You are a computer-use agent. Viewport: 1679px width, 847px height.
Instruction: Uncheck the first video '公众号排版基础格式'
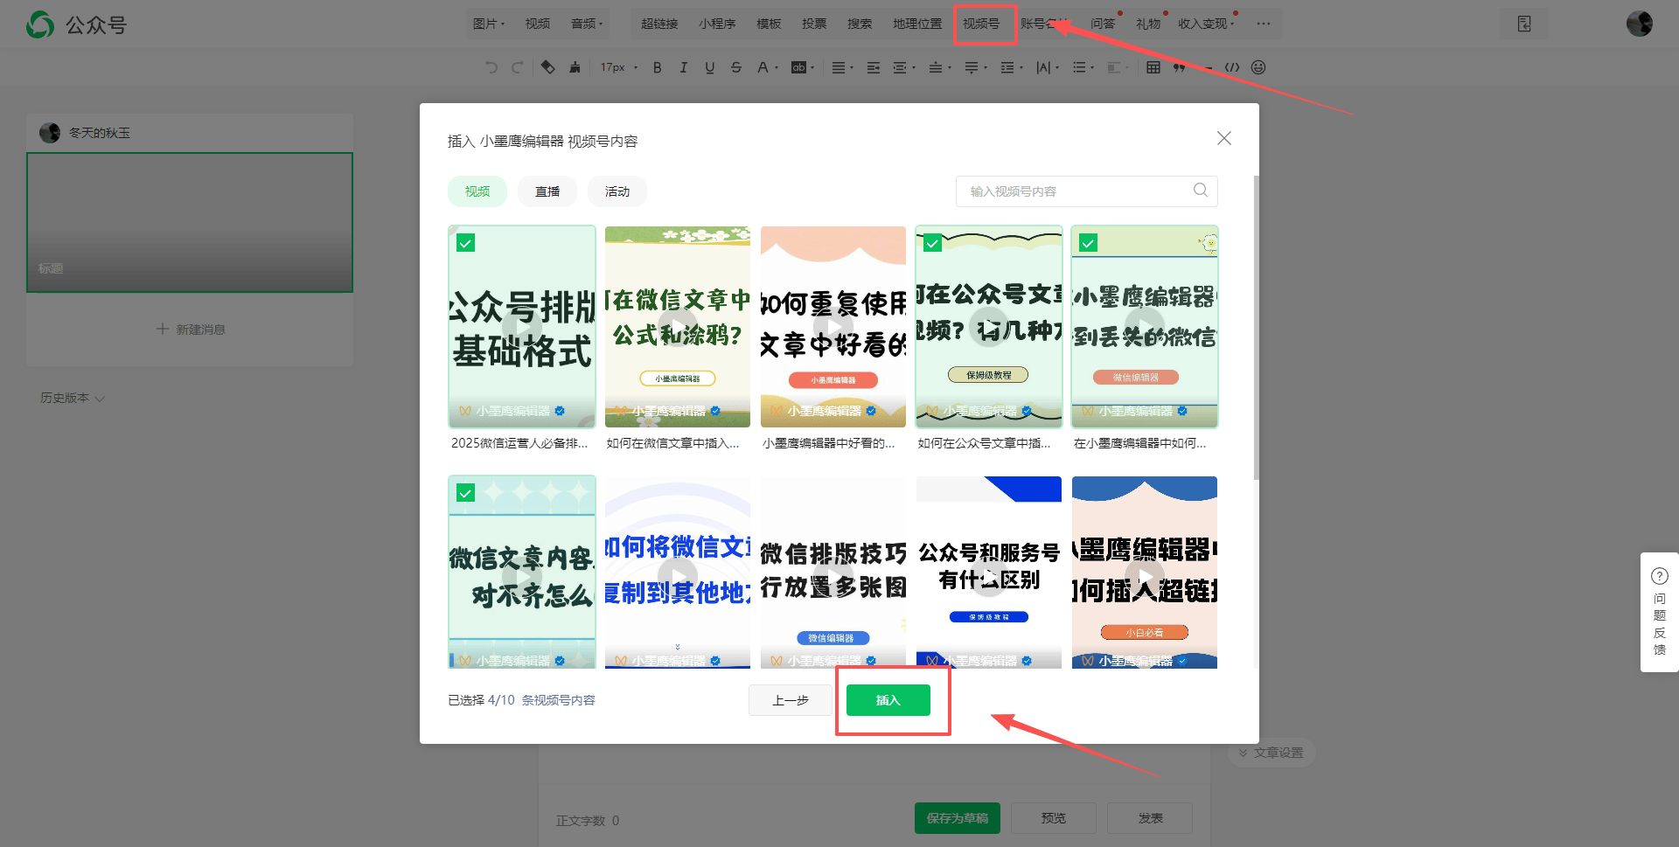coord(466,243)
